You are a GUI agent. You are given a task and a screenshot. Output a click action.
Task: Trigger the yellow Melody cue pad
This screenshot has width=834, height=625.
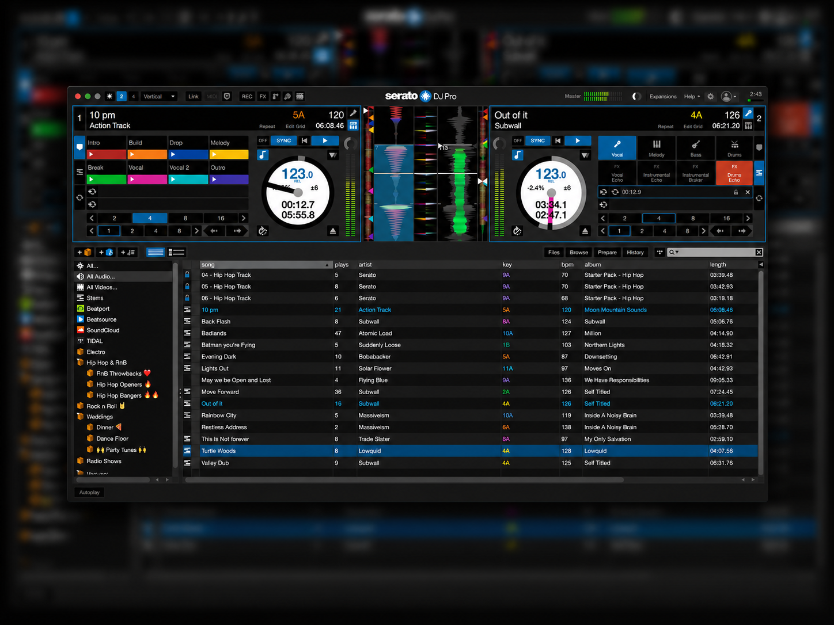coord(229,154)
